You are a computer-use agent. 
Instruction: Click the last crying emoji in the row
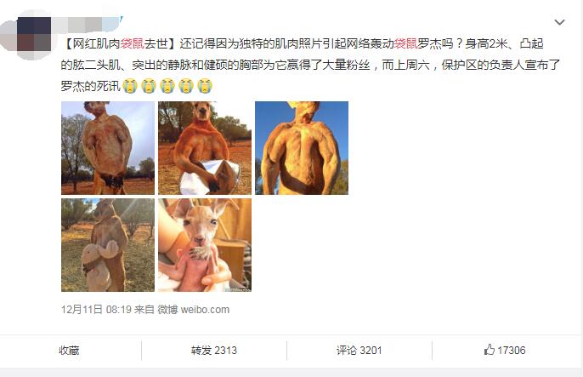pos(205,86)
